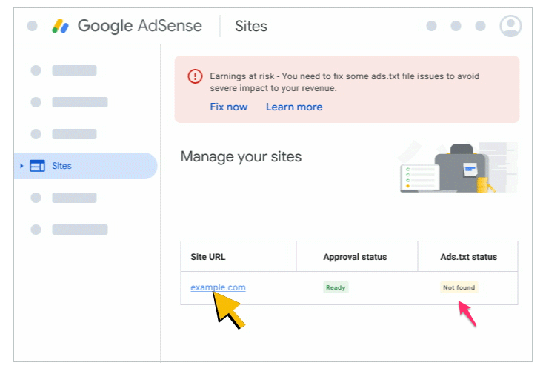This screenshot has height=371, width=543.
Task: Click the Not found ads.txt badge
Action: [459, 287]
